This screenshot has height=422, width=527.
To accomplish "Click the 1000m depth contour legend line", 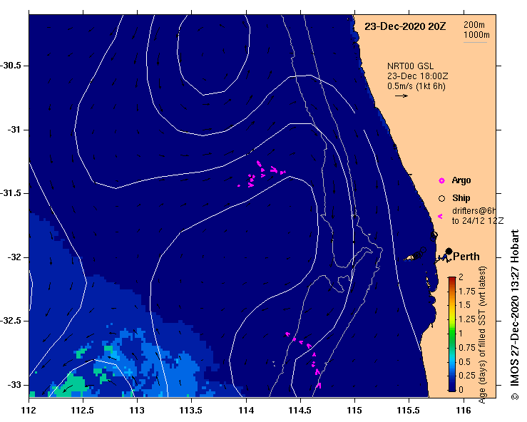I will pyautogui.click(x=475, y=42).
